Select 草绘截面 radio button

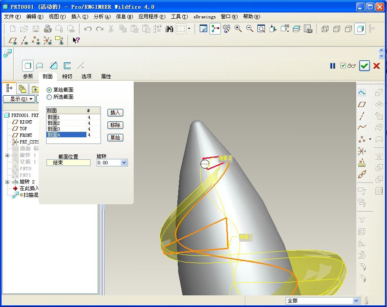coord(49,90)
